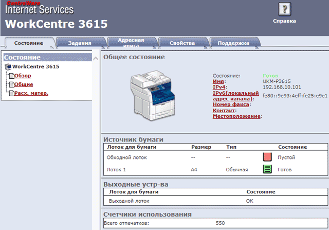329x230 pixels.
Task: Click the Готов status for Лоток 1
Action: pos(284,169)
